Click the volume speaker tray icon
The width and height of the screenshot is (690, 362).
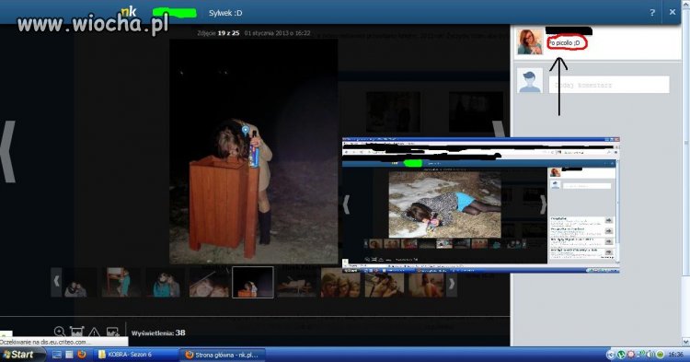[x=650, y=355]
